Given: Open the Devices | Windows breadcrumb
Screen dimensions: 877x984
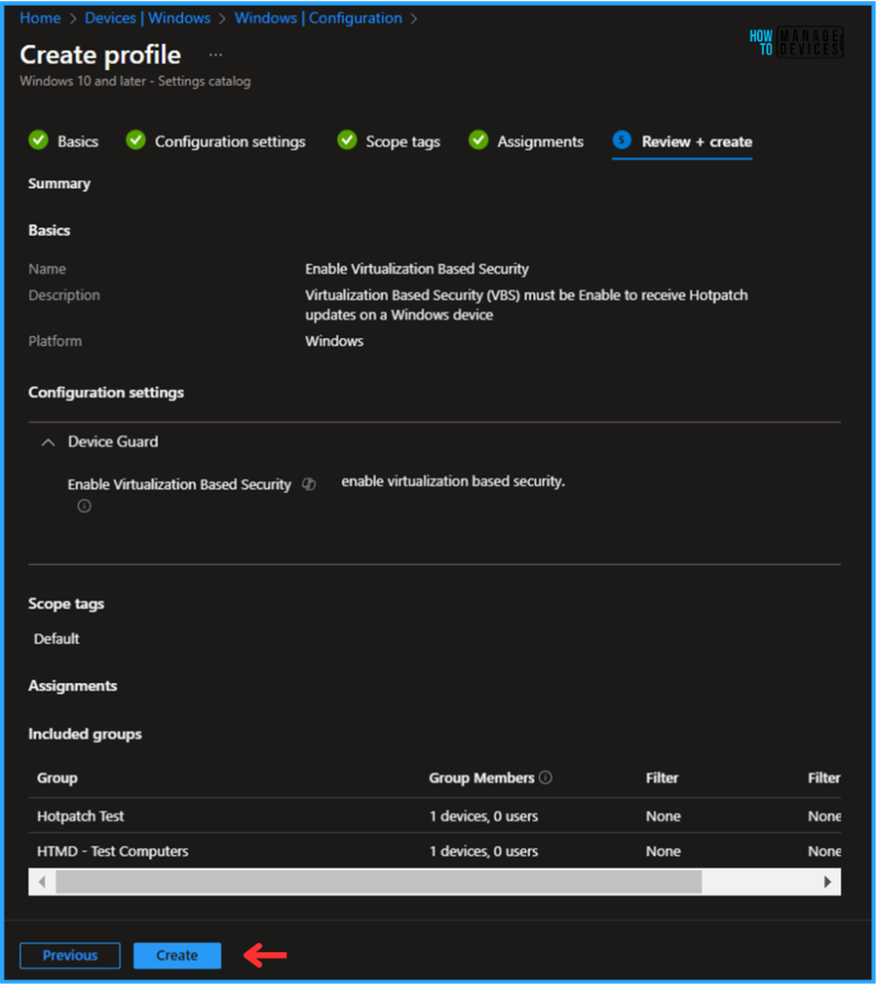Looking at the screenshot, I should pyautogui.click(x=147, y=18).
